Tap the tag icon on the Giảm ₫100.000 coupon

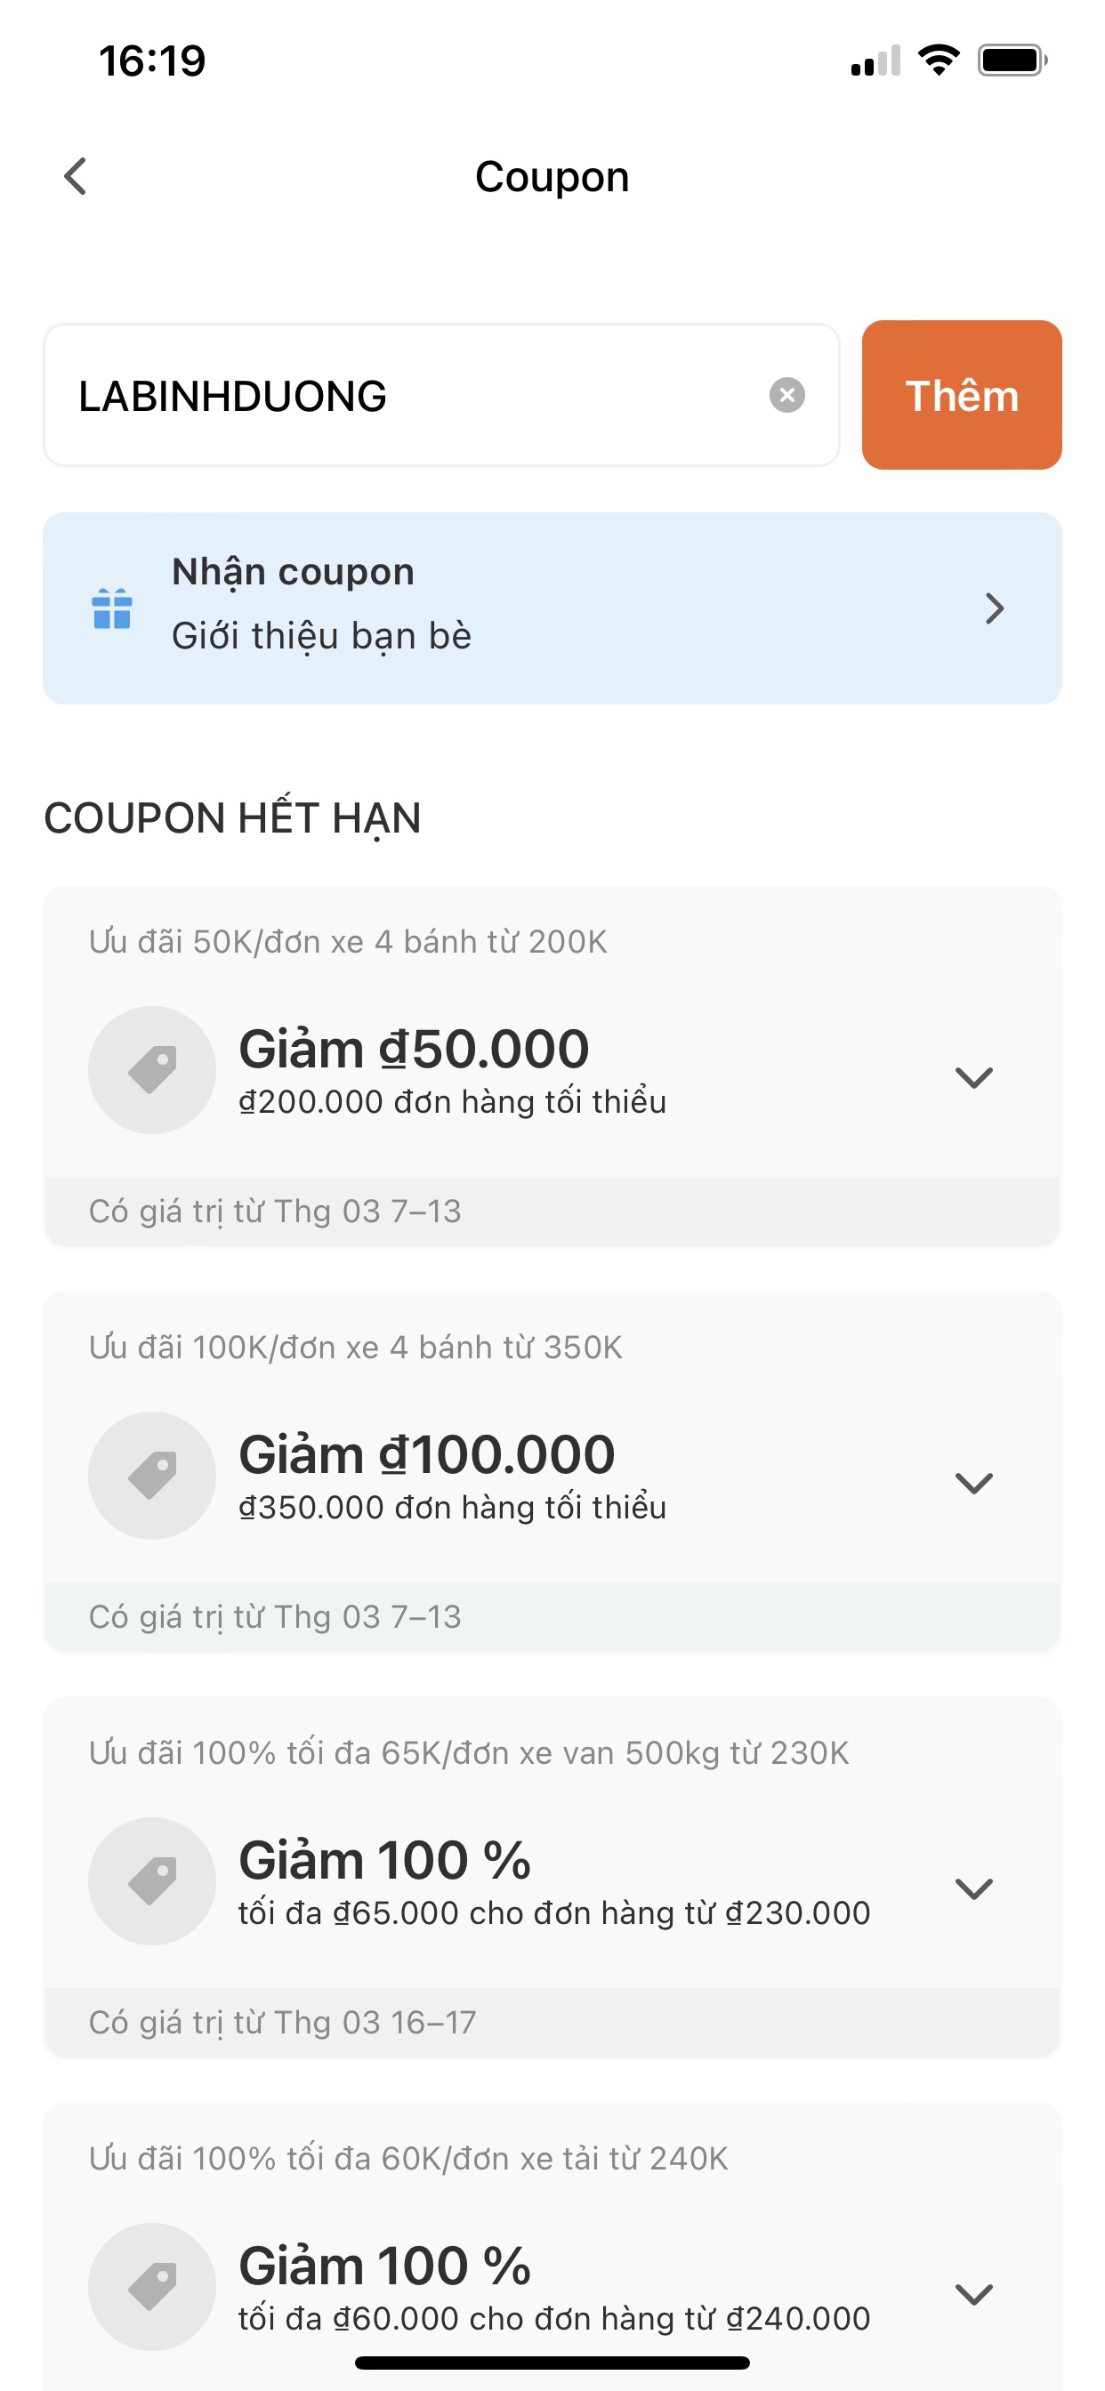click(x=152, y=1476)
